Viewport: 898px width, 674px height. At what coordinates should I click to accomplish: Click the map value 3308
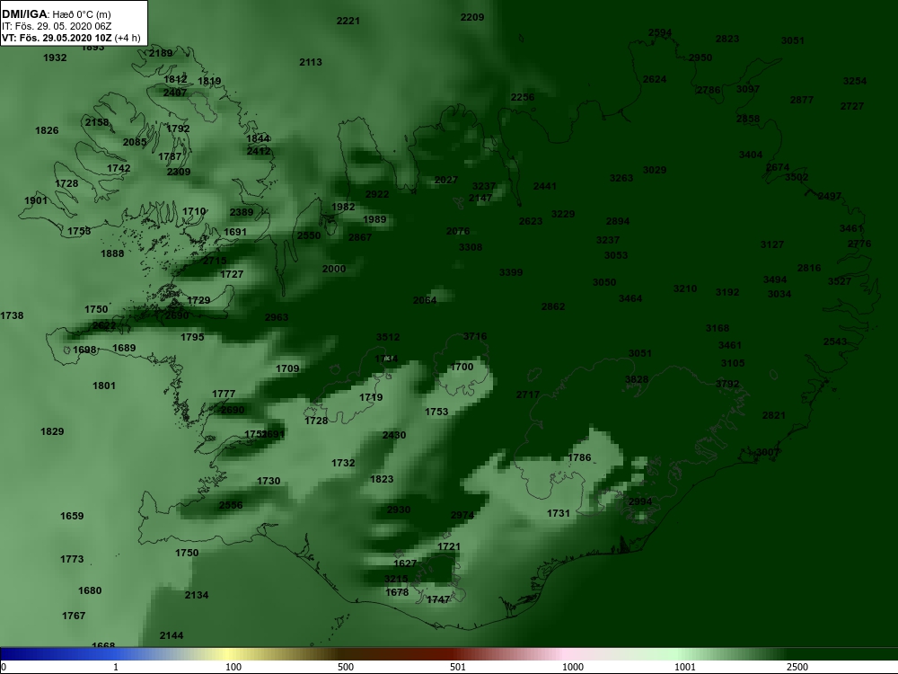coord(471,248)
